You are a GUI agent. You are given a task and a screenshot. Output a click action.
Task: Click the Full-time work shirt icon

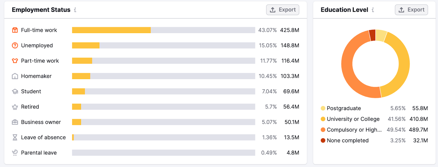point(15,30)
